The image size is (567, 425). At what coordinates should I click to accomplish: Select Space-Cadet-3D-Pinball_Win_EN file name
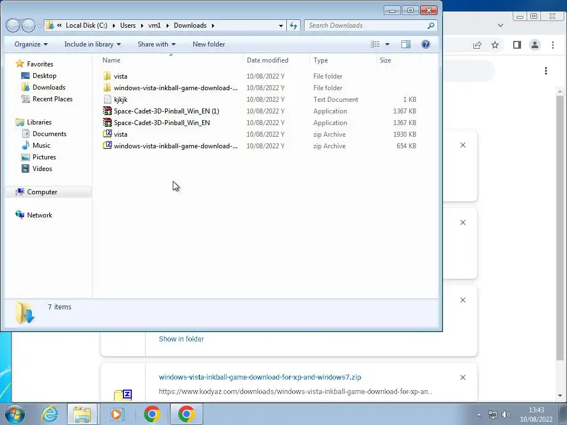(x=162, y=122)
